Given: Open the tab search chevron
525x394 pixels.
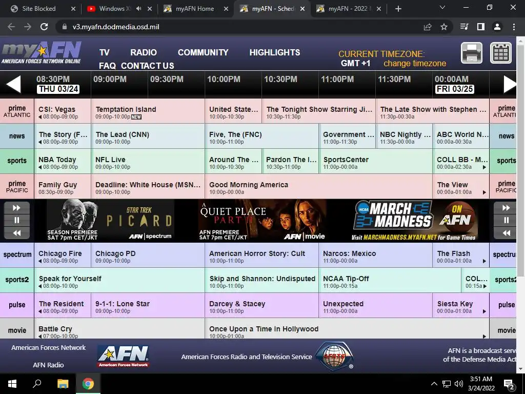Looking at the screenshot, I should pyautogui.click(x=442, y=7).
